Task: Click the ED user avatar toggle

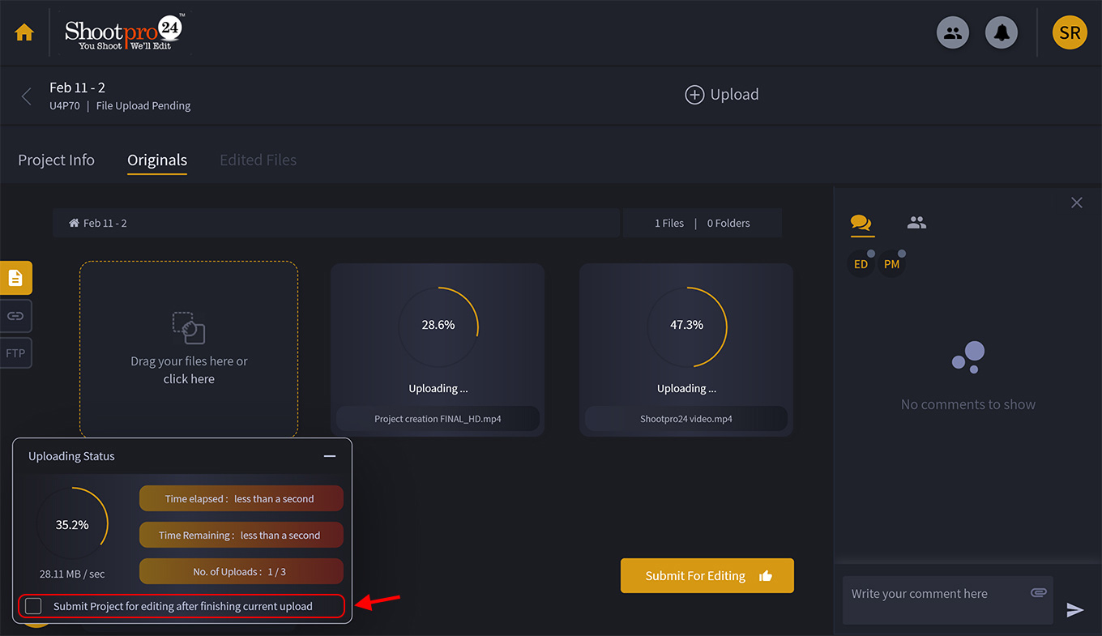Action: click(x=861, y=263)
